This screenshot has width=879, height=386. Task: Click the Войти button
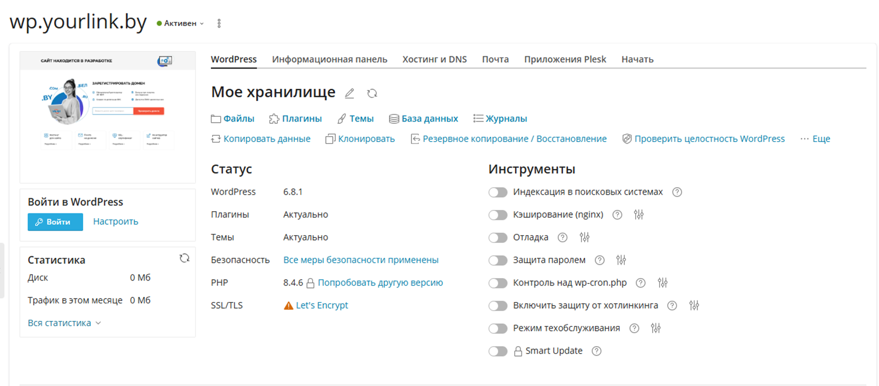click(55, 222)
